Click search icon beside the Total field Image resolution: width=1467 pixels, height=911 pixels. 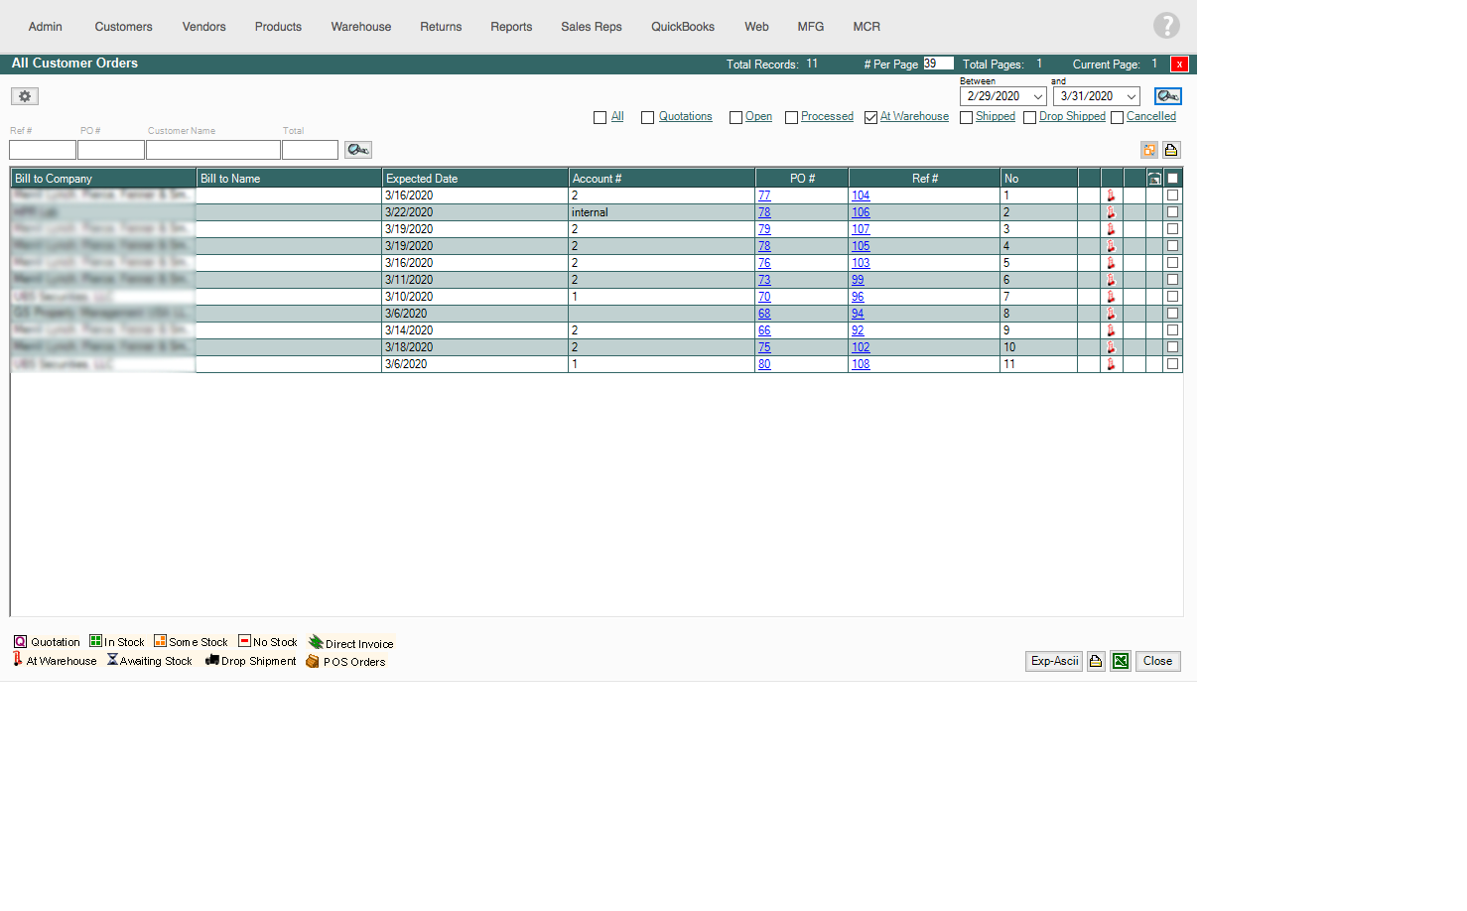coord(357,150)
